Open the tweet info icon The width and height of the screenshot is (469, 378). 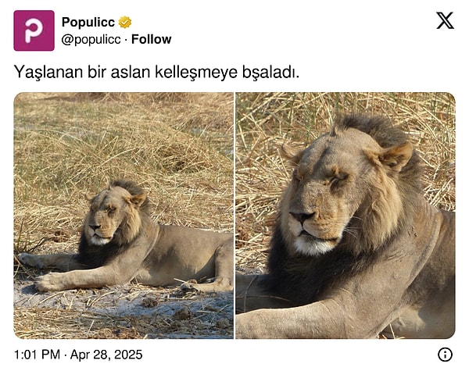point(445,355)
